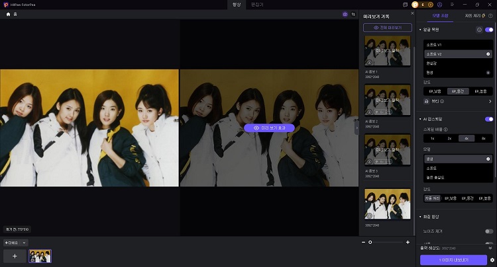Collapse the 화질 향상 section triangle
This screenshot has height=267, width=497.
tap(420, 217)
